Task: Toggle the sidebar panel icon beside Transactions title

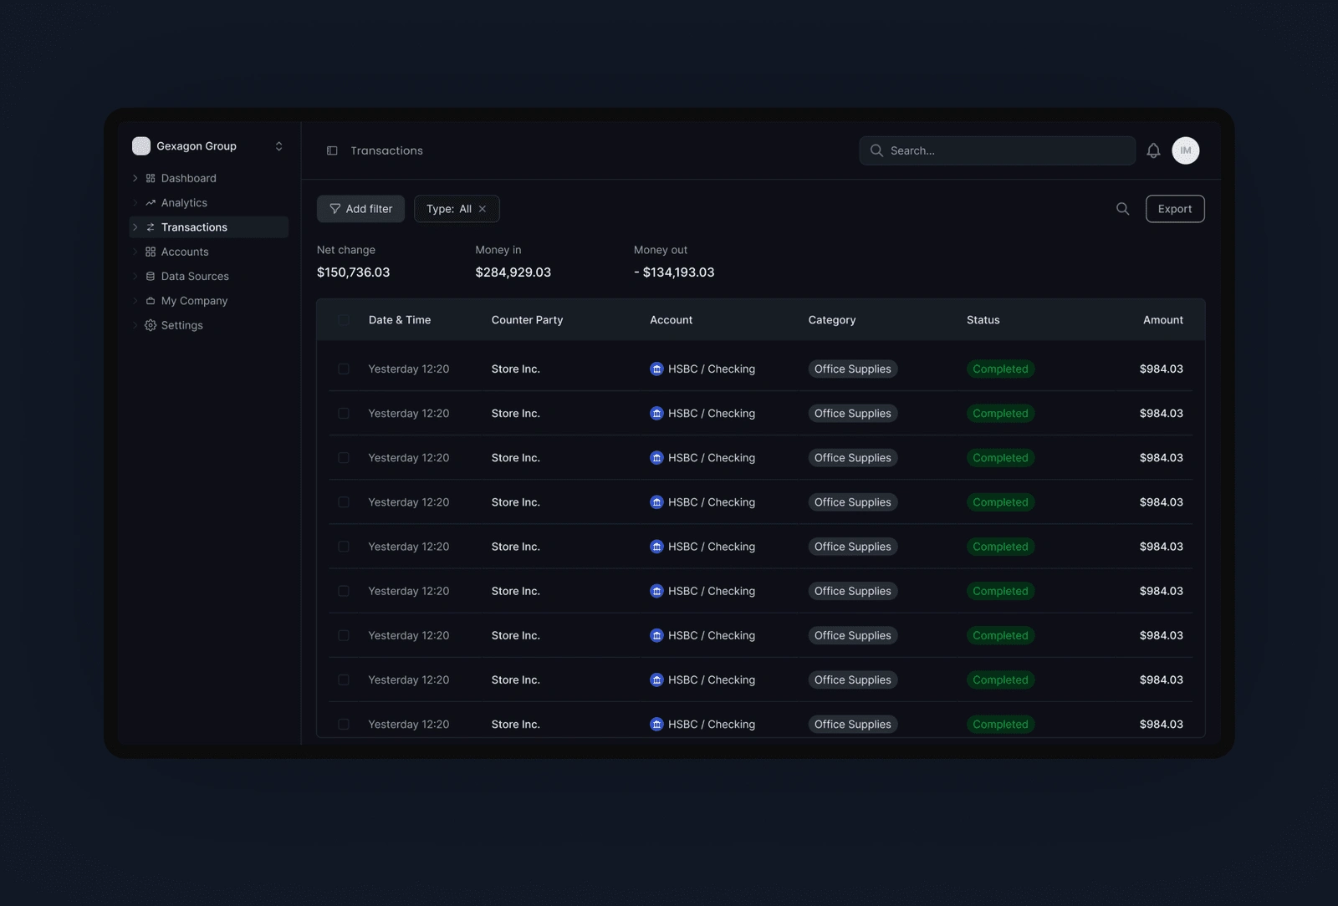Action: pos(332,150)
